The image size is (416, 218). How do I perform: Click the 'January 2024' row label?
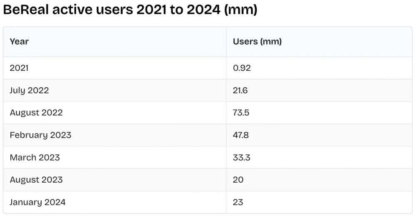(37, 203)
